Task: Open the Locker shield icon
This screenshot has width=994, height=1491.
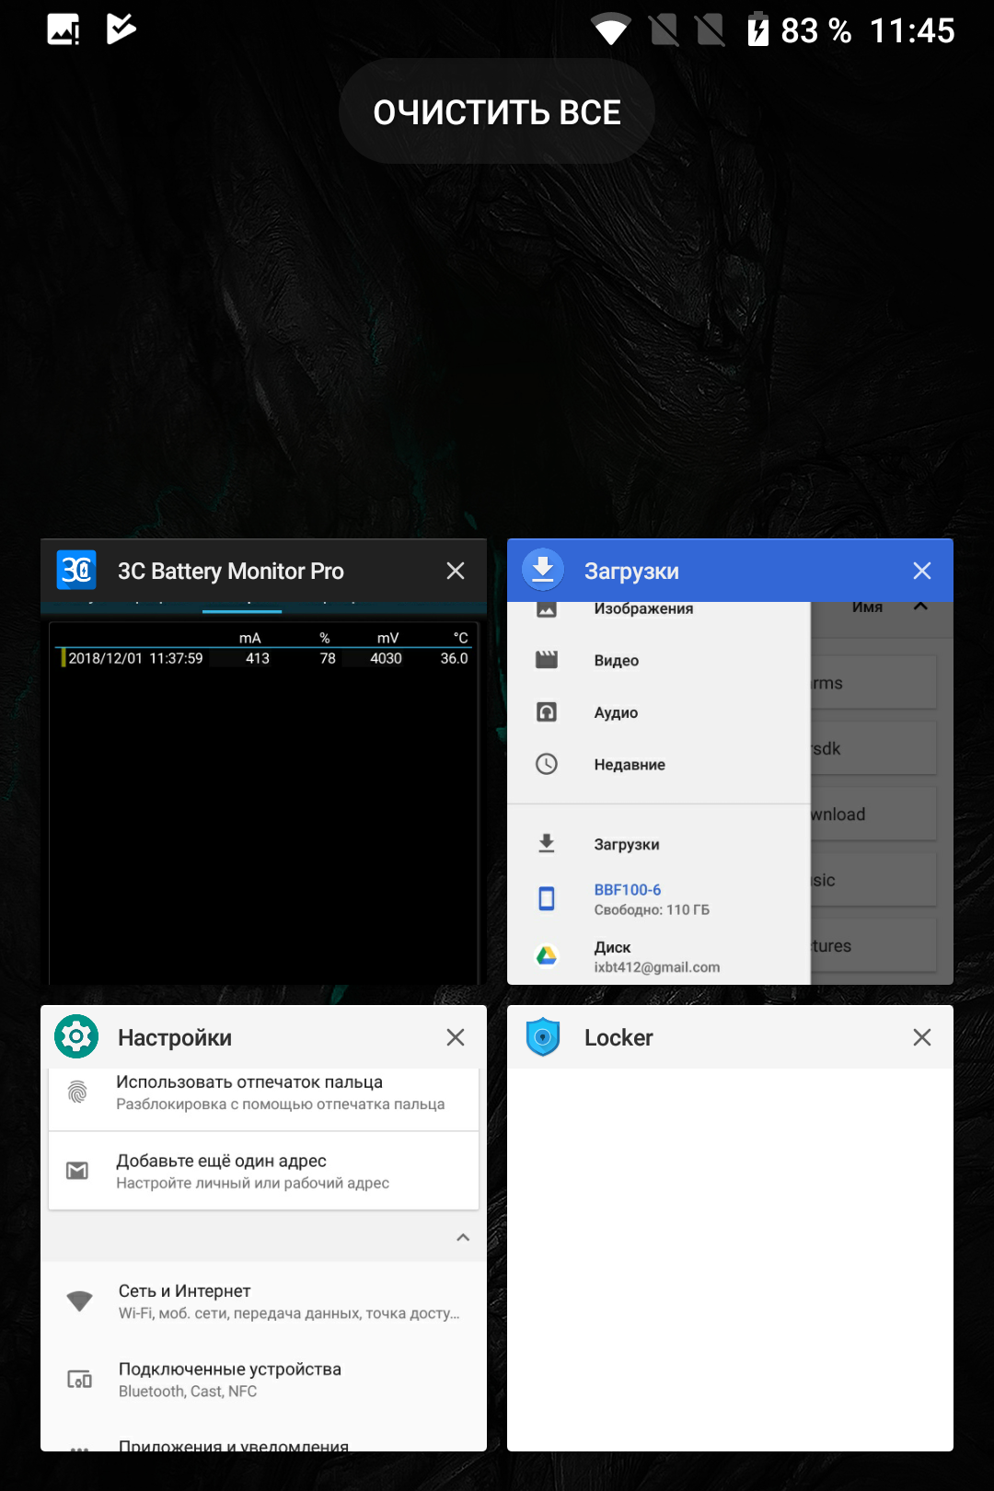Action: (543, 1037)
